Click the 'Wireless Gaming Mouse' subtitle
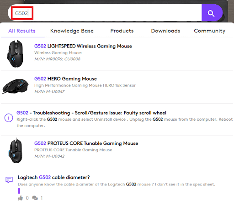The width and height of the screenshot is (234, 206). pos(58,53)
